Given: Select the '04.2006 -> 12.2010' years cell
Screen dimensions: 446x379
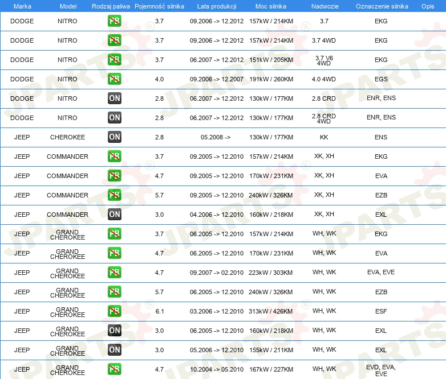Looking at the screenshot, I should (x=217, y=215).
